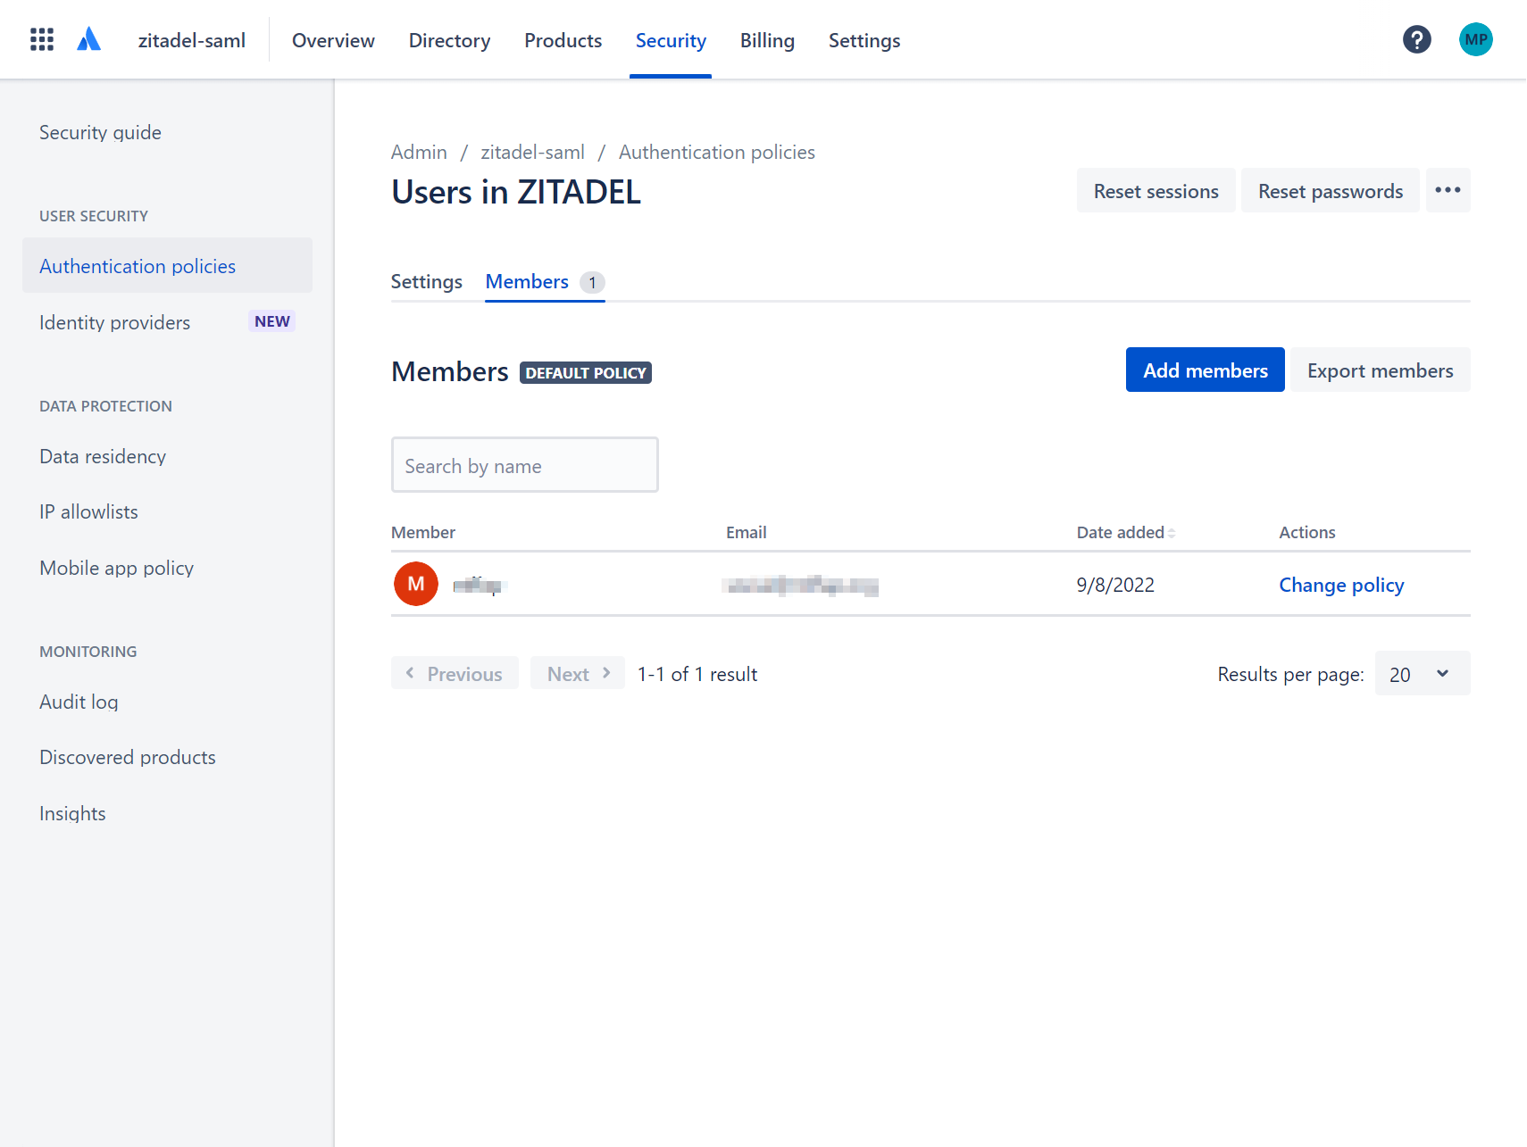Click the Atlassian logo icon
This screenshot has width=1527, height=1147.
pyautogui.click(x=88, y=39)
